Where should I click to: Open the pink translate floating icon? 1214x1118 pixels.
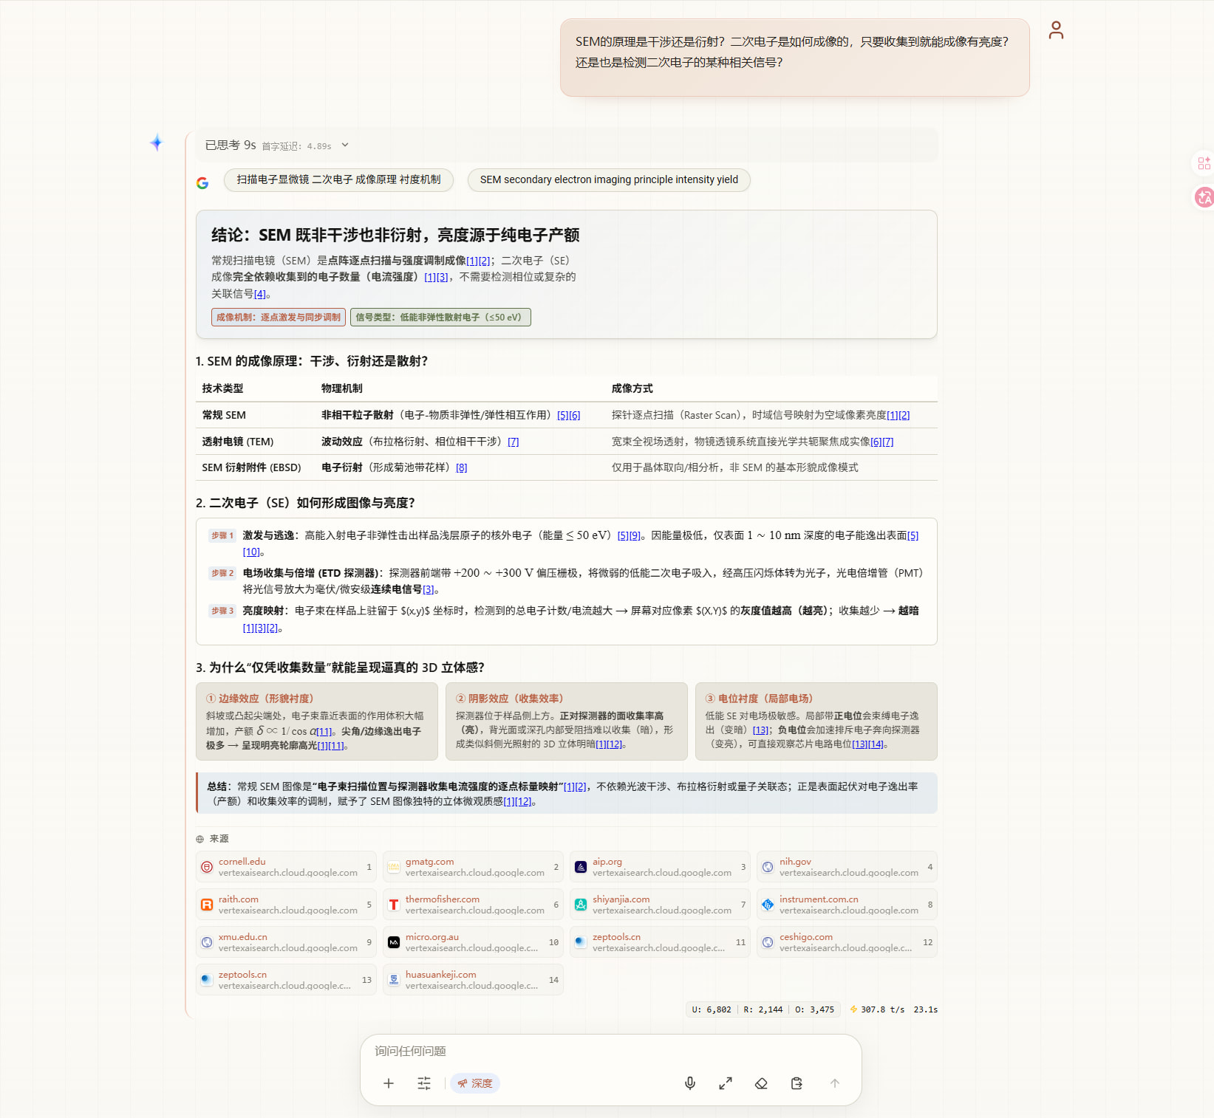tap(1204, 197)
